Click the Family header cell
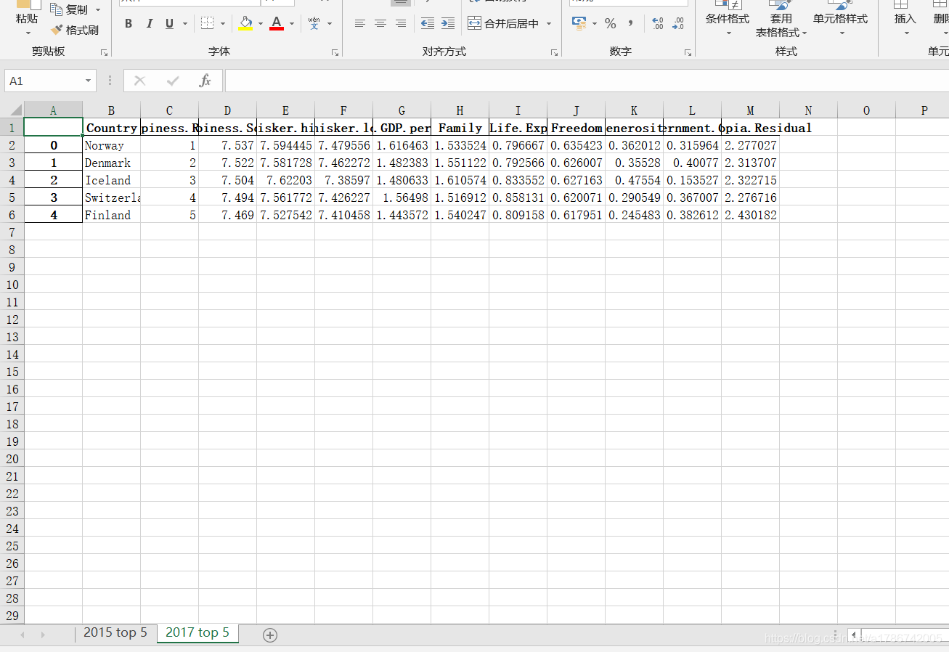Image resolution: width=949 pixels, height=652 pixels. 460,128
